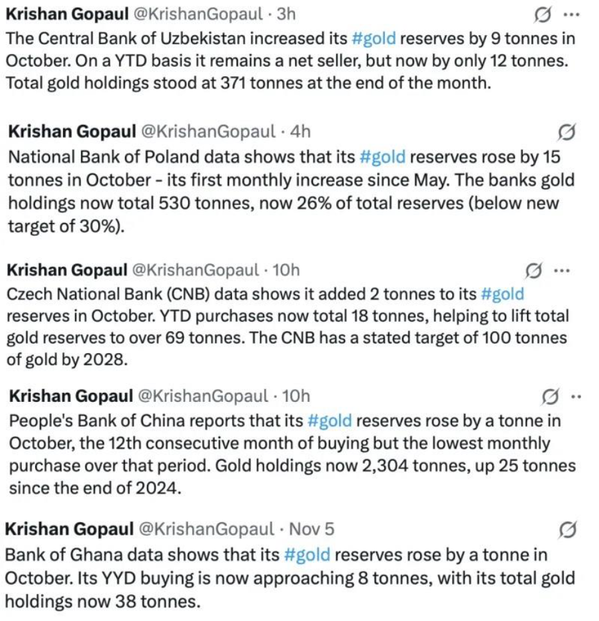Click Grok icon on the People's Bank of China tweet
Viewport: 599px width, 621px height.
(550, 397)
